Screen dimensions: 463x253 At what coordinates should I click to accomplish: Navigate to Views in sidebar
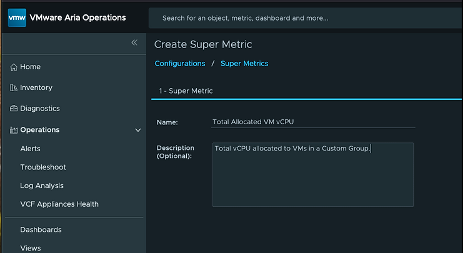(30, 248)
